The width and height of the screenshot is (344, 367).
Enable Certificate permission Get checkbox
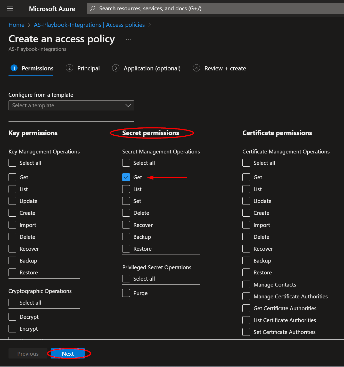coord(246,177)
